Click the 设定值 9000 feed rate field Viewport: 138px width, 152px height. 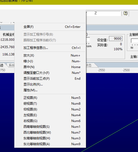pos(116,39)
